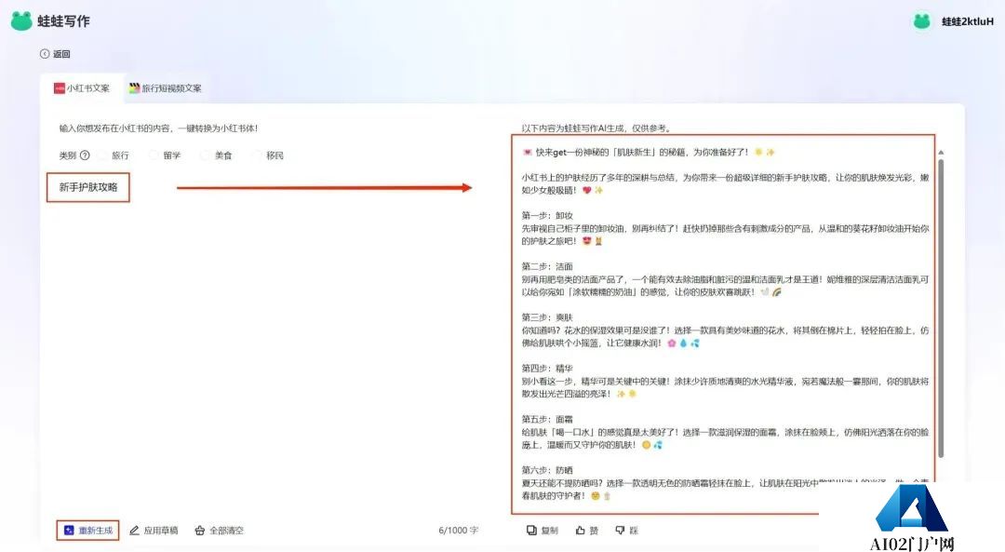Click the 以下内容为蛙蛙写作AI生成 notice

596,128
